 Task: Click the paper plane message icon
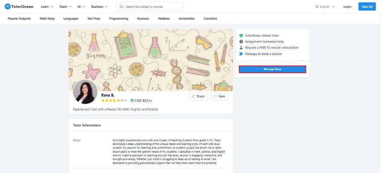pyautogui.click(x=241, y=54)
